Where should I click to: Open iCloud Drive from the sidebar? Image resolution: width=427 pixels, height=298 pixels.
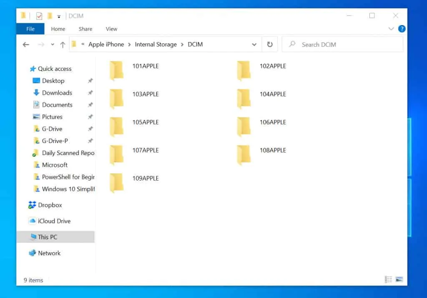point(53,221)
